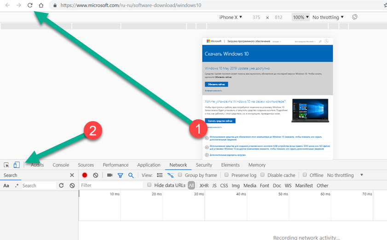This screenshot has width=387, height=240.
Task: Click the Network Filter input field
Action: point(111,185)
